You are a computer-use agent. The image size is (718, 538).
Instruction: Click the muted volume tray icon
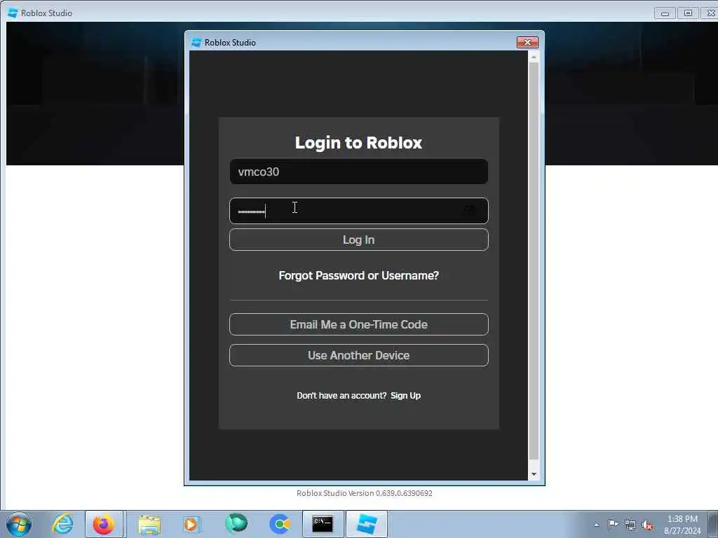click(647, 525)
